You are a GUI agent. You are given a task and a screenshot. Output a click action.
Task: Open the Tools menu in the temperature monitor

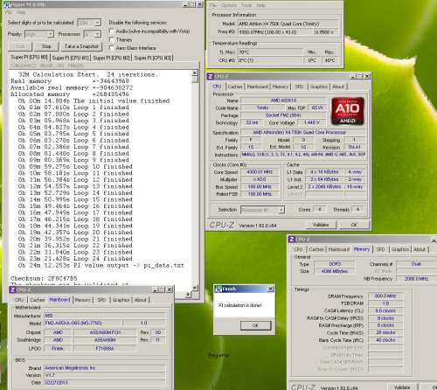246,5
